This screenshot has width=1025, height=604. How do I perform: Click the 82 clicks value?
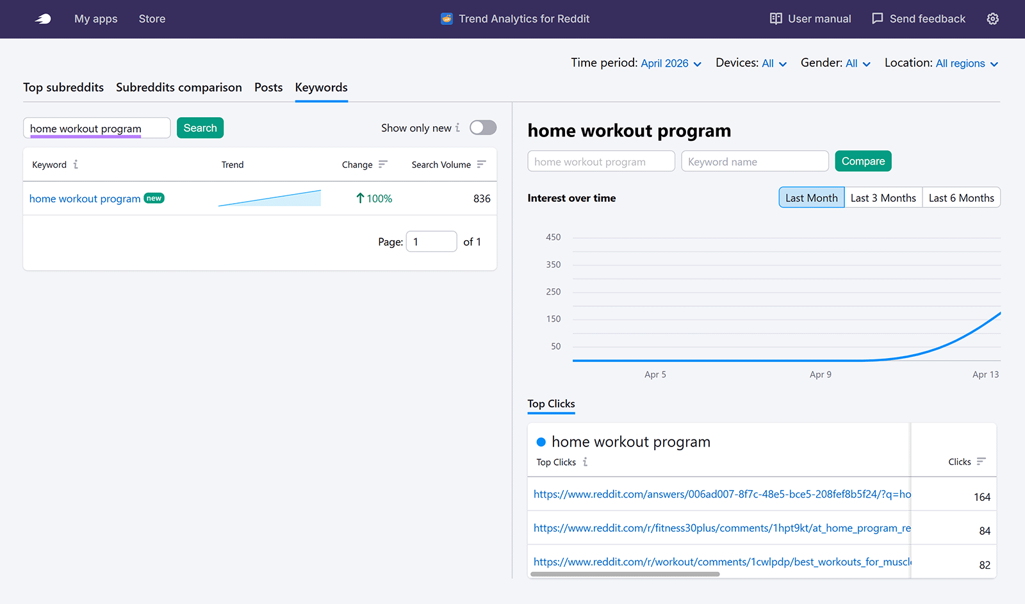(x=985, y=565)
